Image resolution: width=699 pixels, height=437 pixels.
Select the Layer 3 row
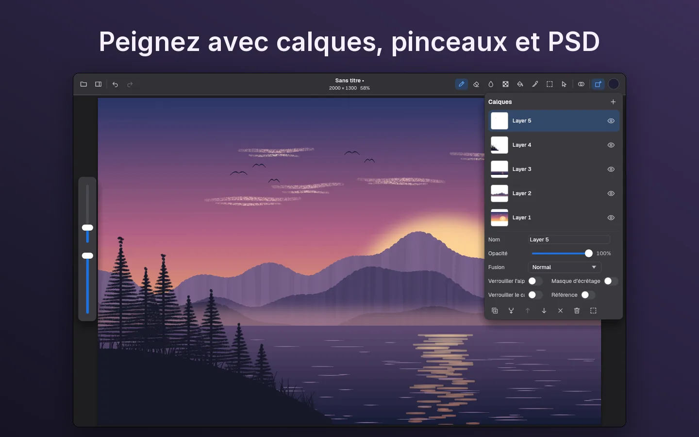[x=554, y=169]
